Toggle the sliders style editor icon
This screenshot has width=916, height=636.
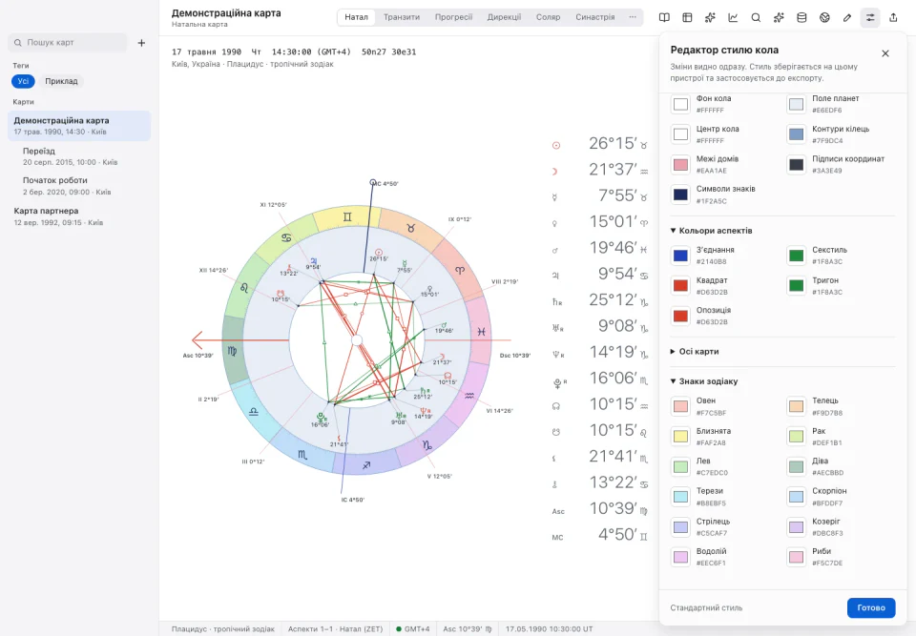(x=870, y=17)
